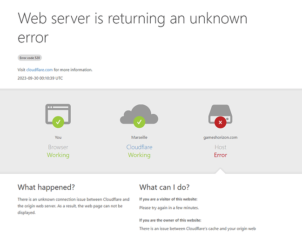Viewport: 302px width, 233px height.
Task: Click the Cloudflare cloud icon
Action: (139, 114)
